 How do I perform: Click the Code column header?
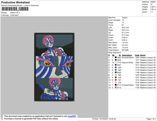tap(137, 55)
